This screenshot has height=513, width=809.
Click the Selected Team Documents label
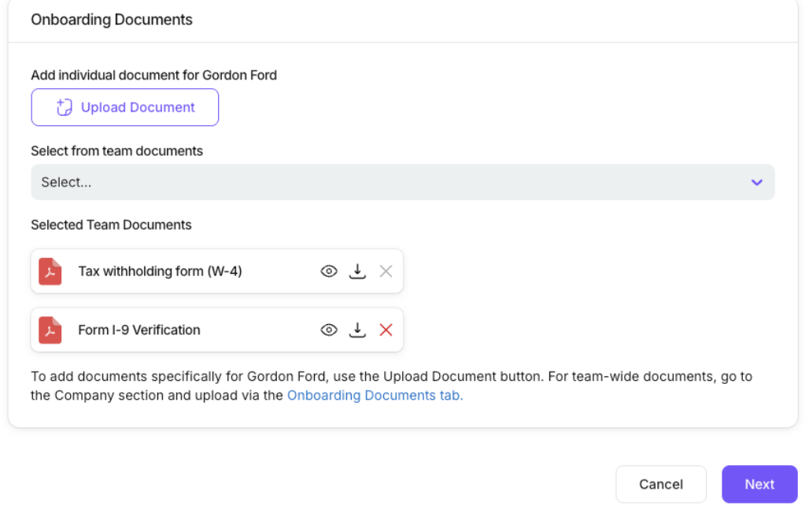[111, 225]
